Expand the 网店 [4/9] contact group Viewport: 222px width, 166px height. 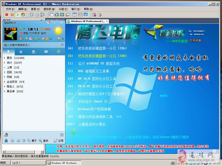click(x=4, y=77)
